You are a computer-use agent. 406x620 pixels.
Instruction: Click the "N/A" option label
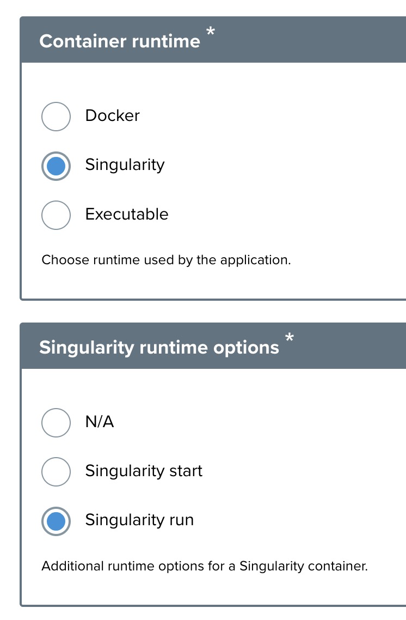(x=100, y=422)
